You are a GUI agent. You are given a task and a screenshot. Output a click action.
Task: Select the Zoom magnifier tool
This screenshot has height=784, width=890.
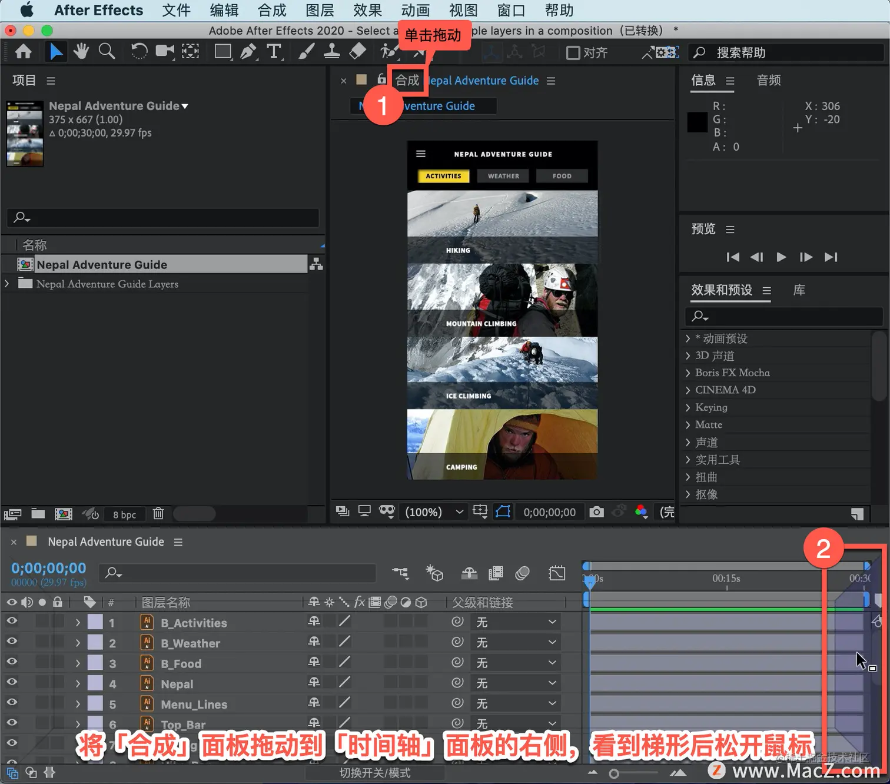pos(107,52)
